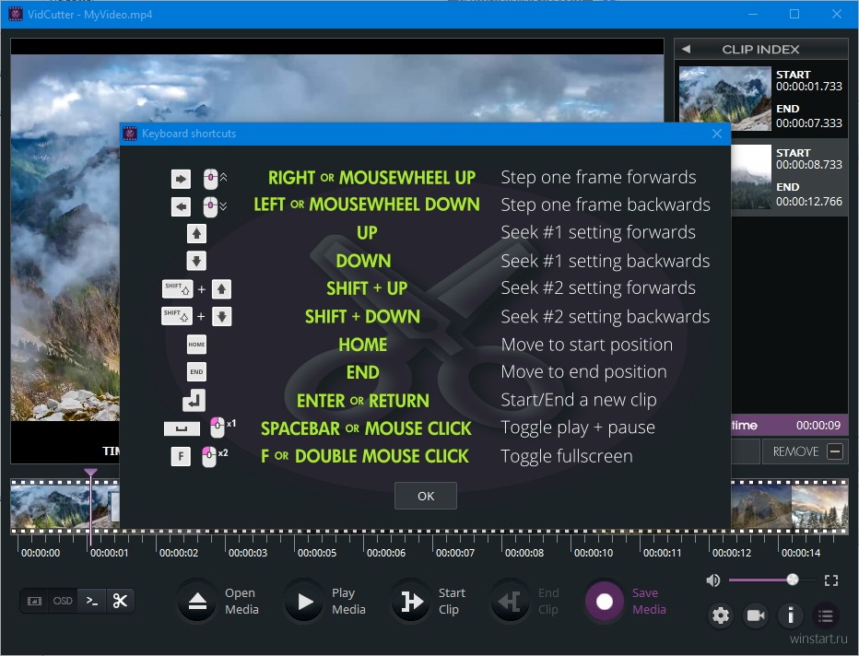Click the video camera media info icon

pos(756,615)
